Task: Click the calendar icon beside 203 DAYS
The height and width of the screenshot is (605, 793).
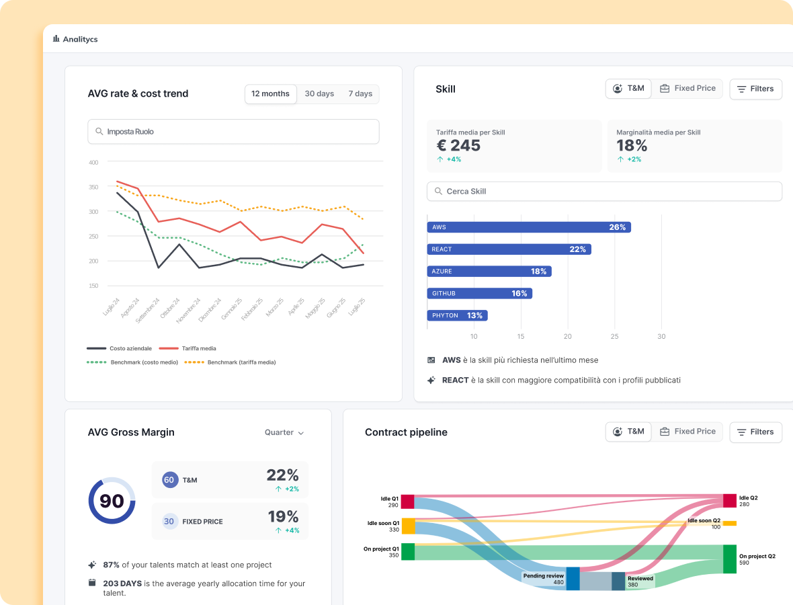Action: click(x=92, y=583)
